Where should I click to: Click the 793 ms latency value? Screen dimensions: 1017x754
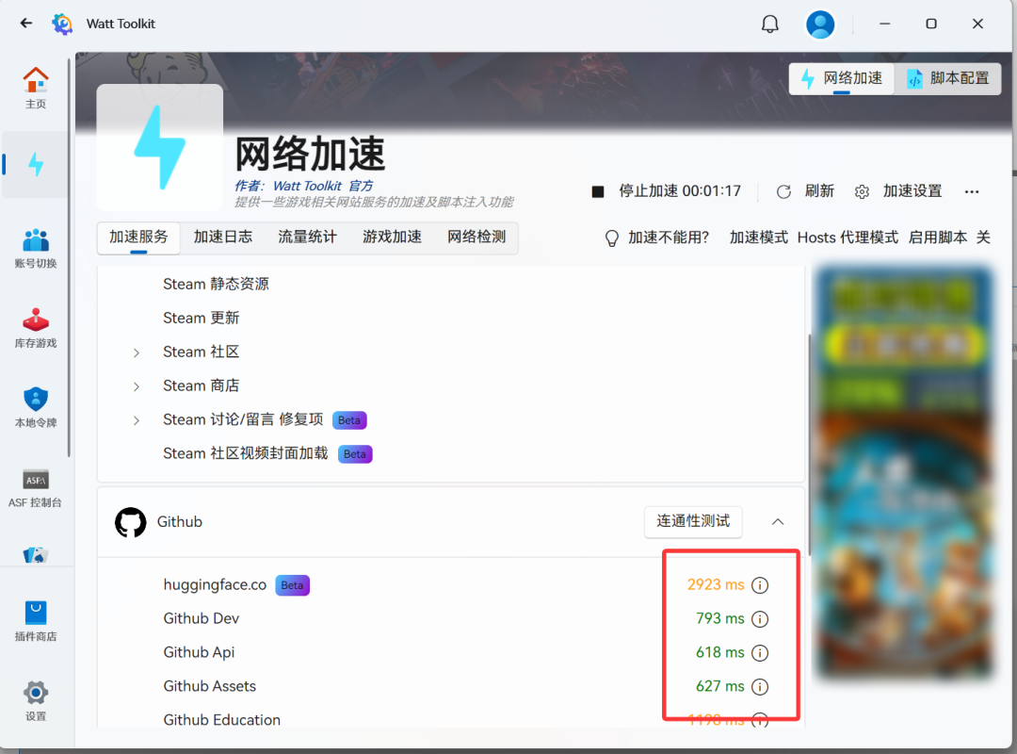coord(720,619)
